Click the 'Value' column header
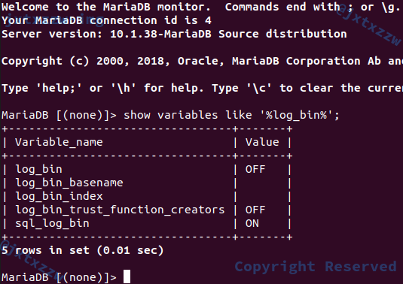The image size is (403, 284). [x=262, y=142]
